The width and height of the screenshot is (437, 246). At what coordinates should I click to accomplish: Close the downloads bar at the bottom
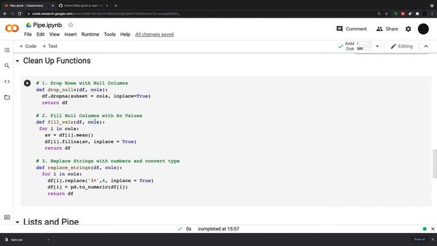(x=433, y=239)
